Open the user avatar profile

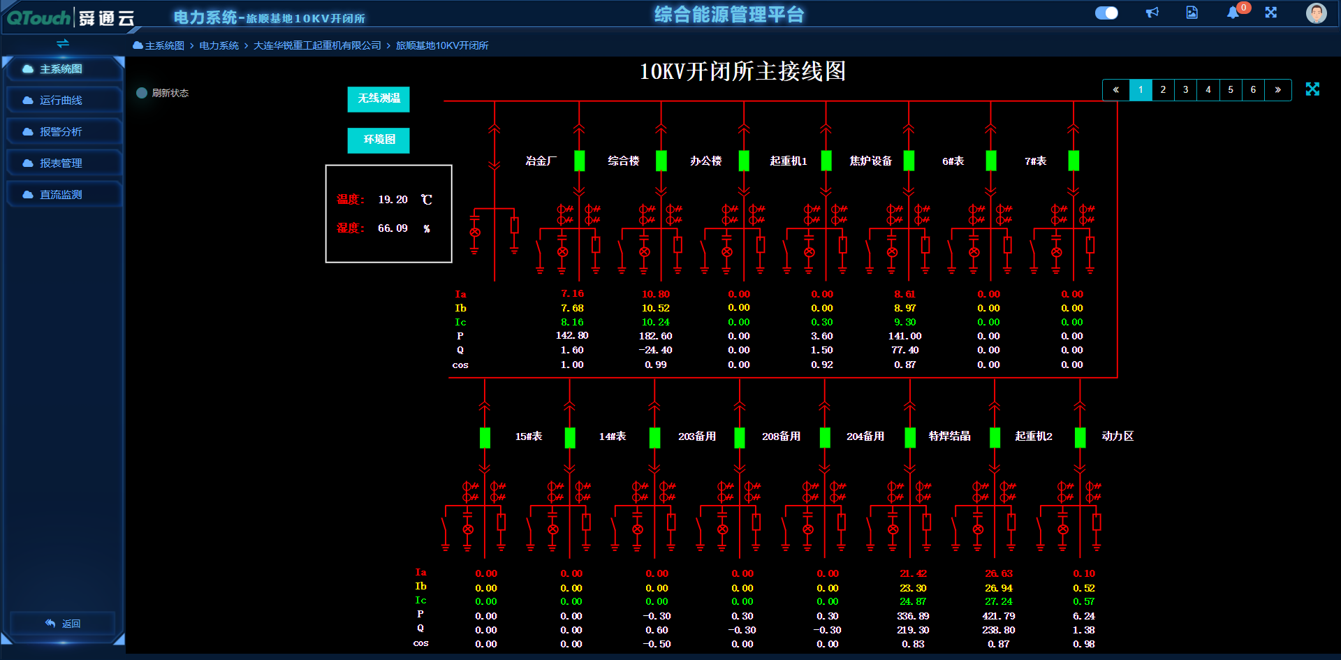[x=1316, y=13]
